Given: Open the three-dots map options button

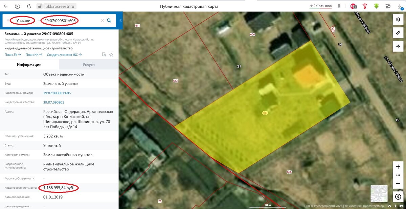Looking at the screenshot, I should [398, 175].
